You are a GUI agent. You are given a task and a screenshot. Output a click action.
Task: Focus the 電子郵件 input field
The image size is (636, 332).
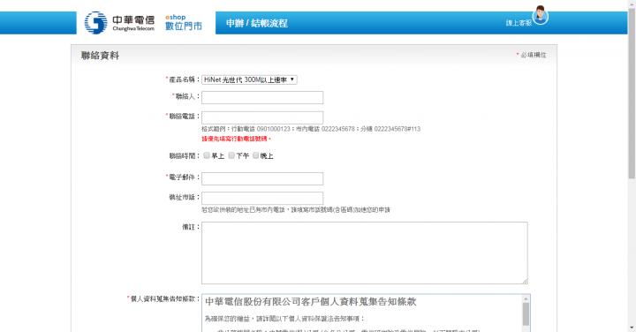point(262,178)
